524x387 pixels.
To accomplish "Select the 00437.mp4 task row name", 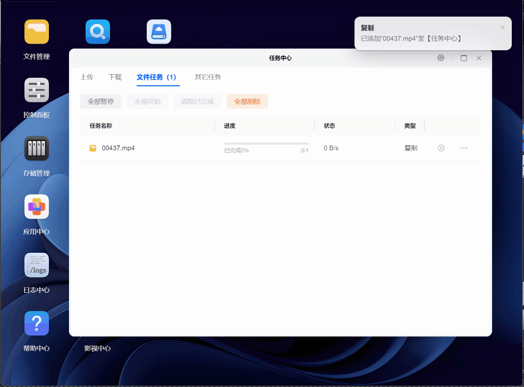I will (118, 148).
